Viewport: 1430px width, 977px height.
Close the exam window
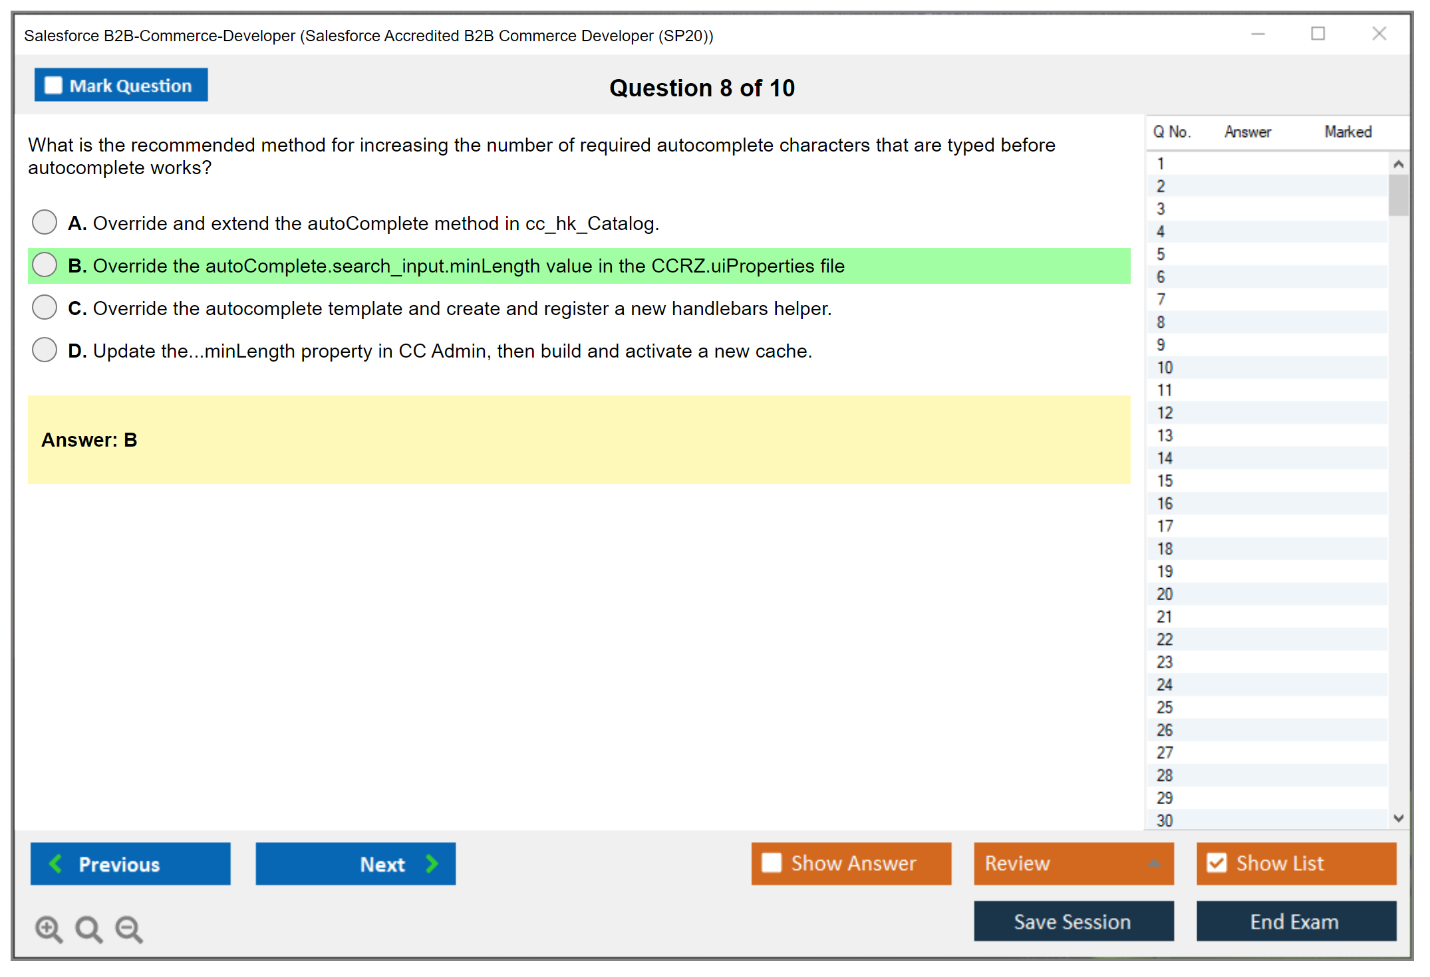click(x=1379, y=34)
